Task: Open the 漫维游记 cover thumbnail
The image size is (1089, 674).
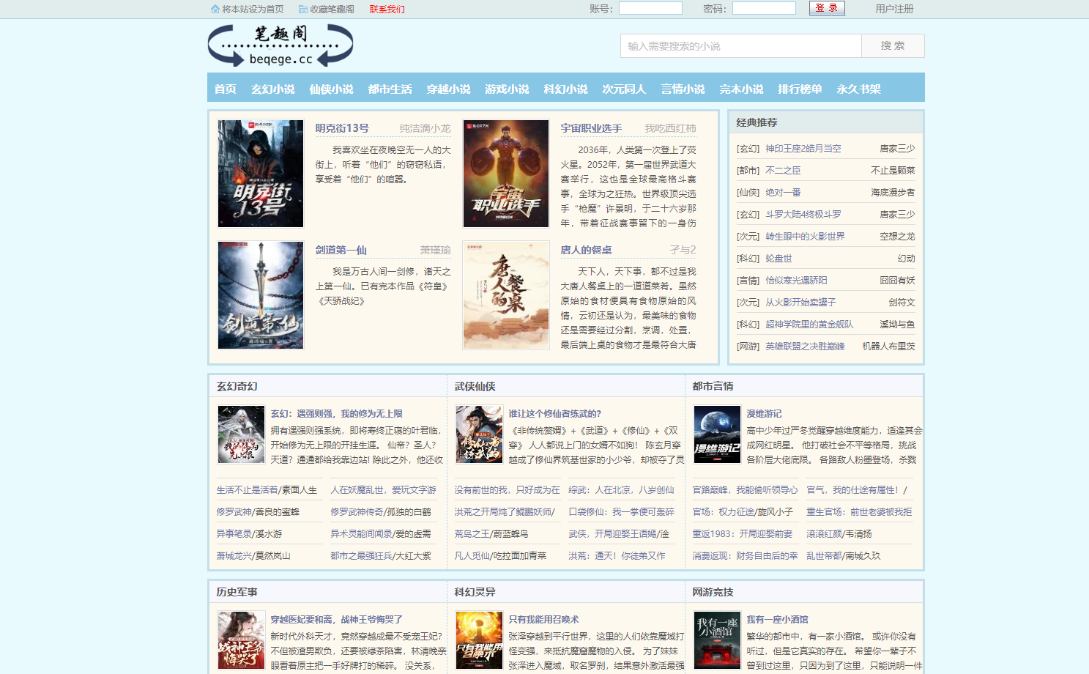Action: [x=717, y=434]
